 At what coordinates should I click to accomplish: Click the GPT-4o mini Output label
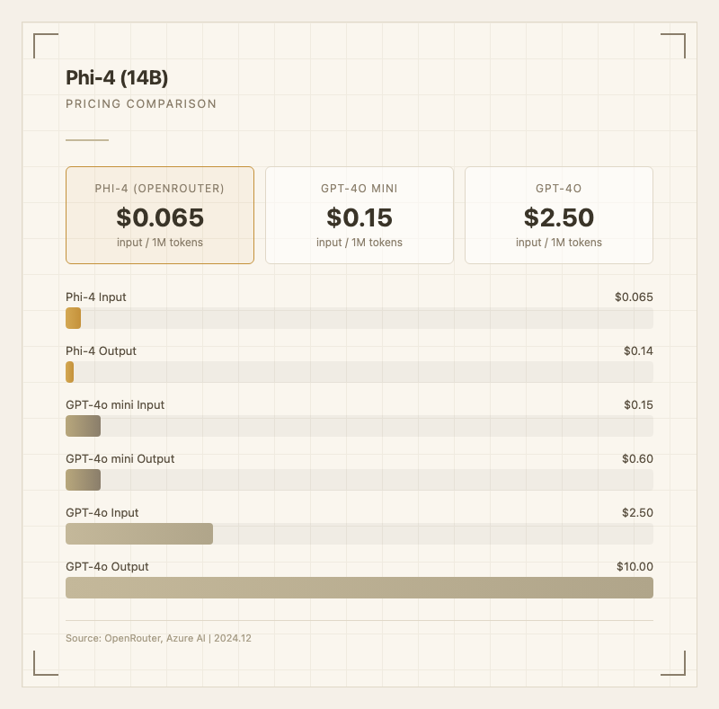[120, 459]
